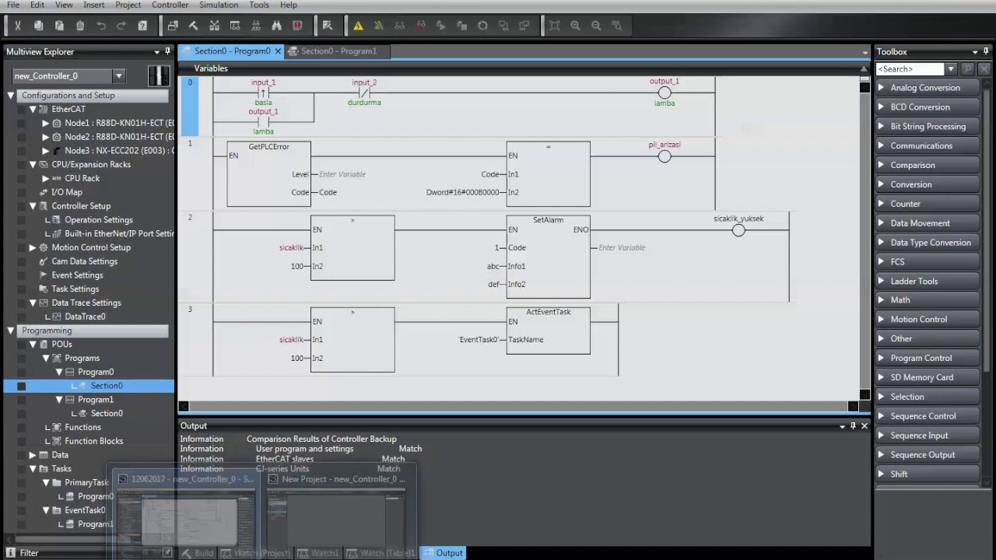The width and height of the screenshot is (996, 560).
Task: Expand the CPU Rack tree node
Action: pos(45,178)
